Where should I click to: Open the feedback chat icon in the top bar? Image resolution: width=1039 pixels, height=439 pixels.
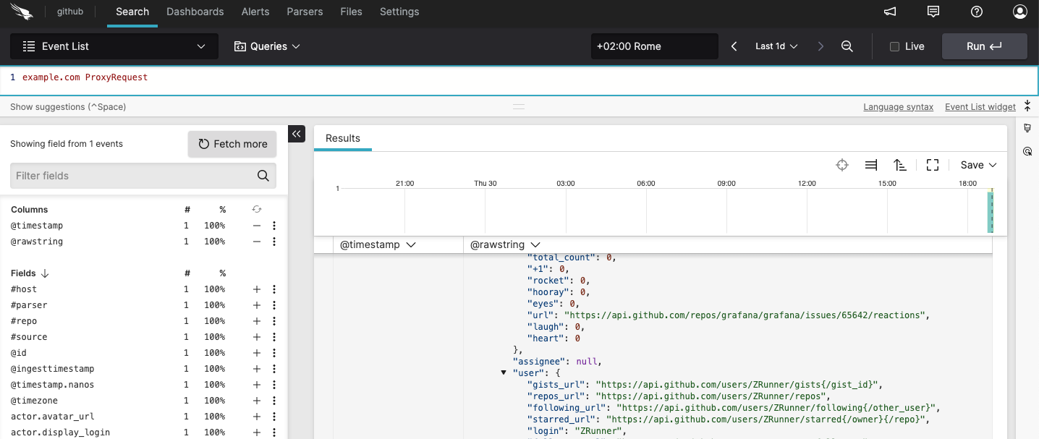[x=933, y=12]
